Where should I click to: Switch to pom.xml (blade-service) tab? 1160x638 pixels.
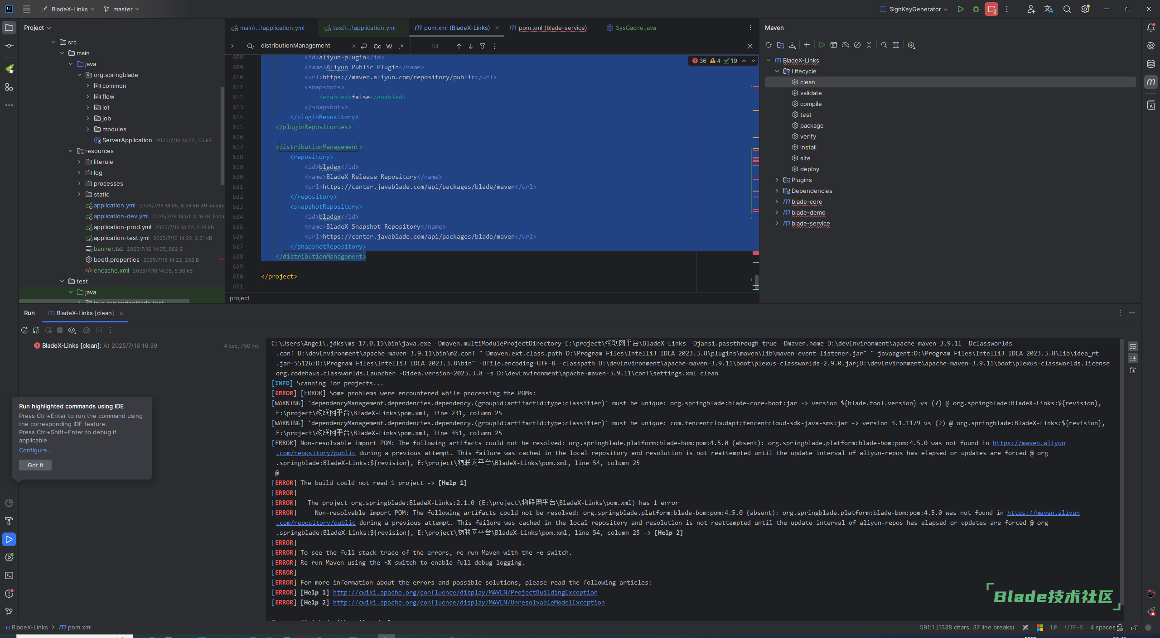click(552, 28)
